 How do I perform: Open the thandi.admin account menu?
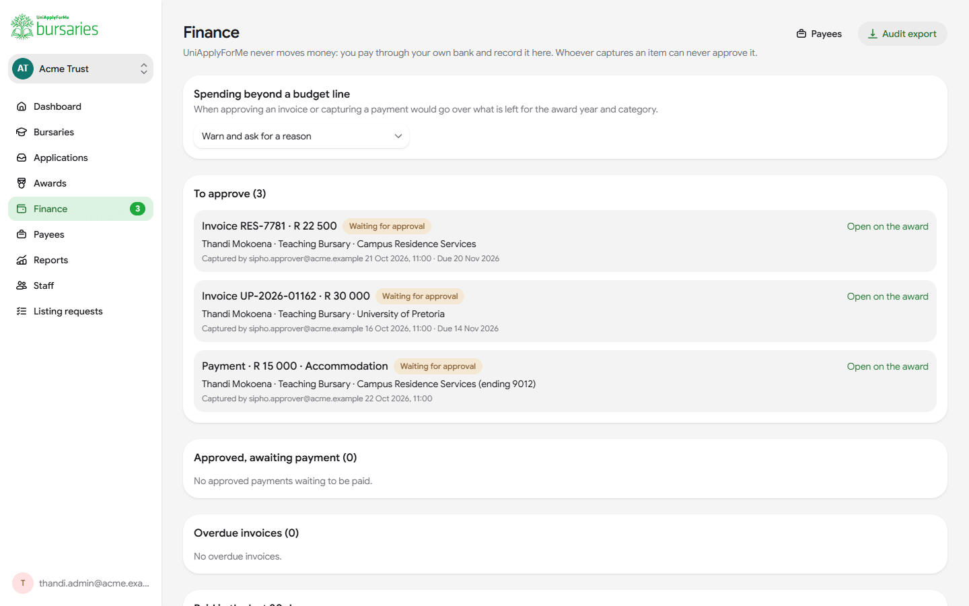[x=81, y=583]
